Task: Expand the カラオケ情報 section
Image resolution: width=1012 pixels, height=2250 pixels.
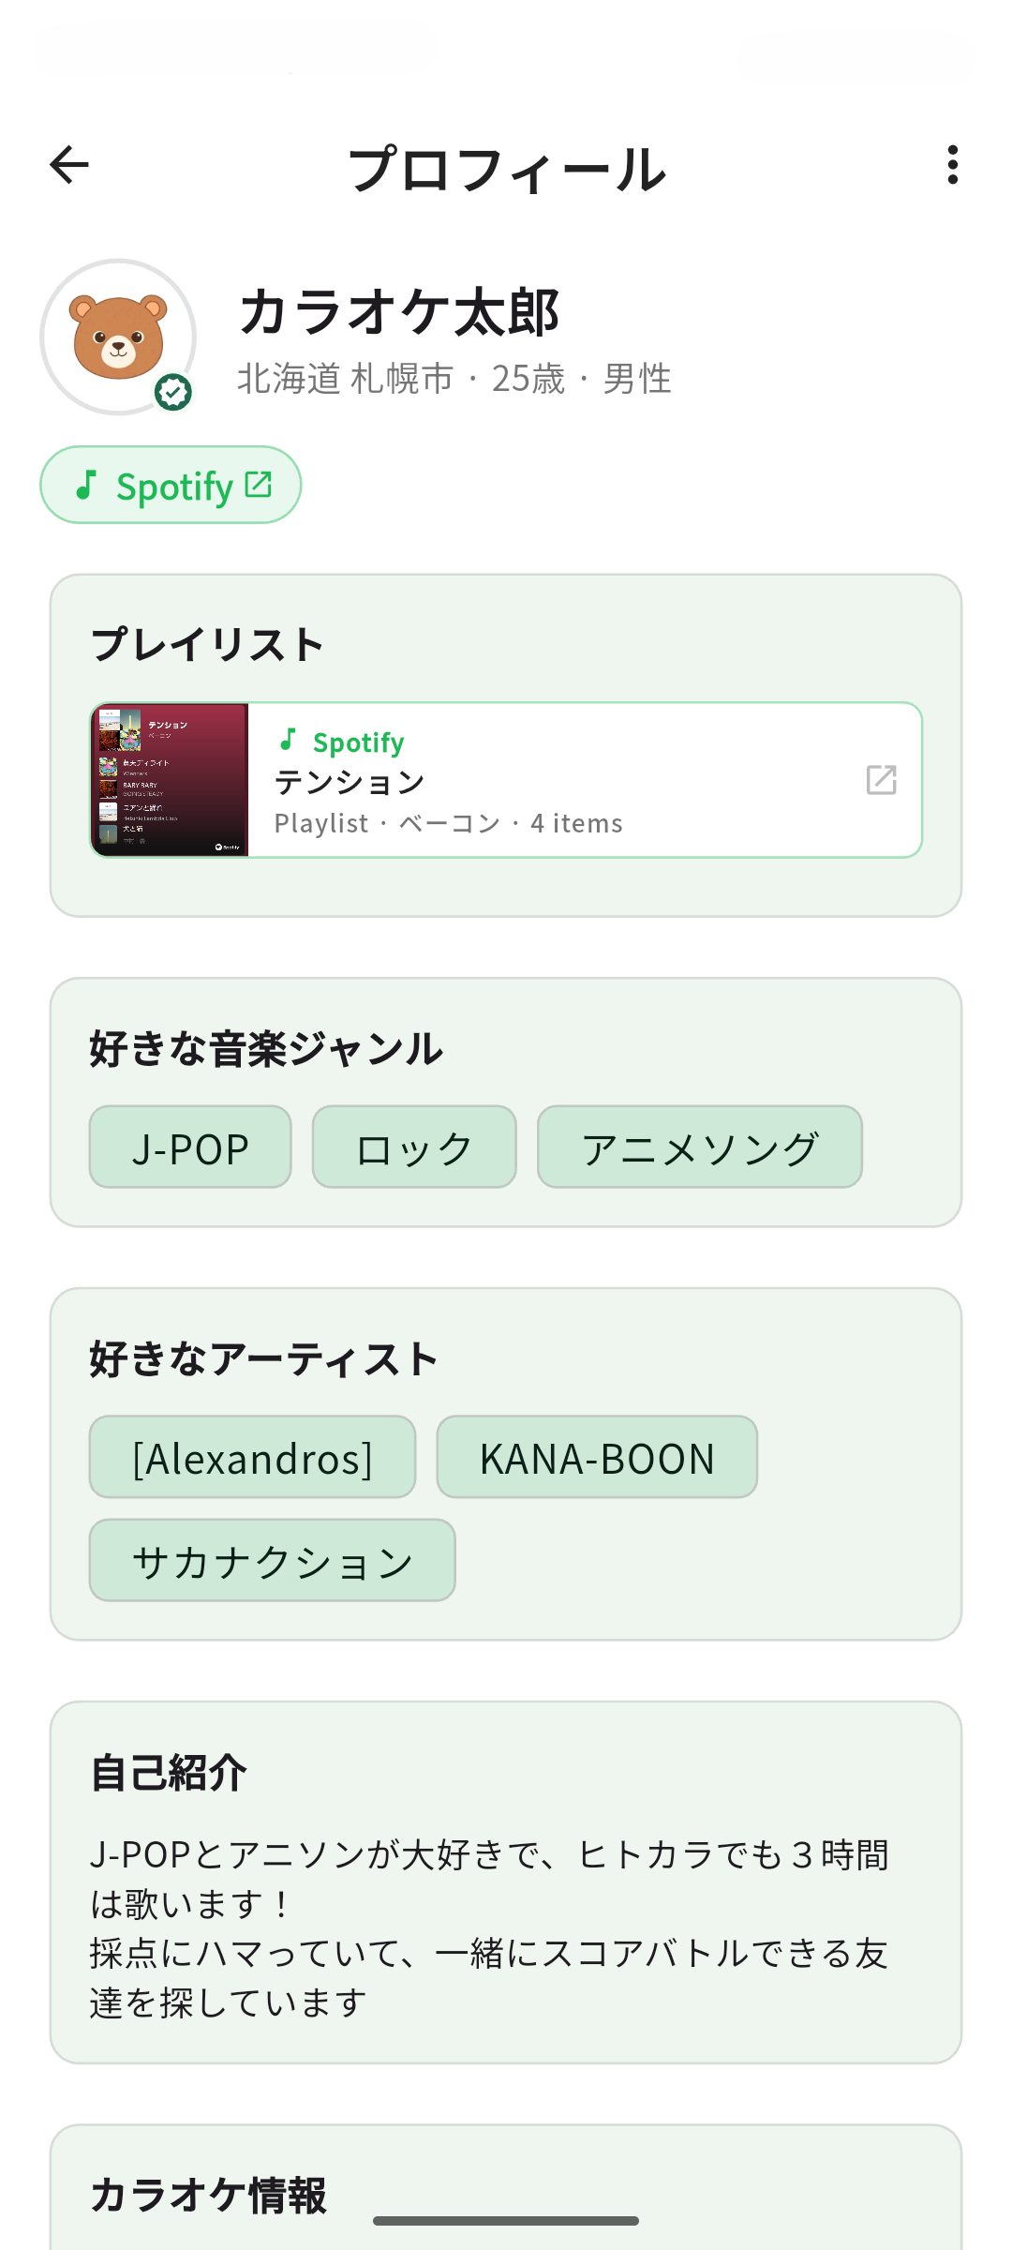Action: (x=208, y=2193)
